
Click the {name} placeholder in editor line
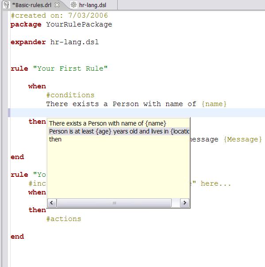coord(214,104)
